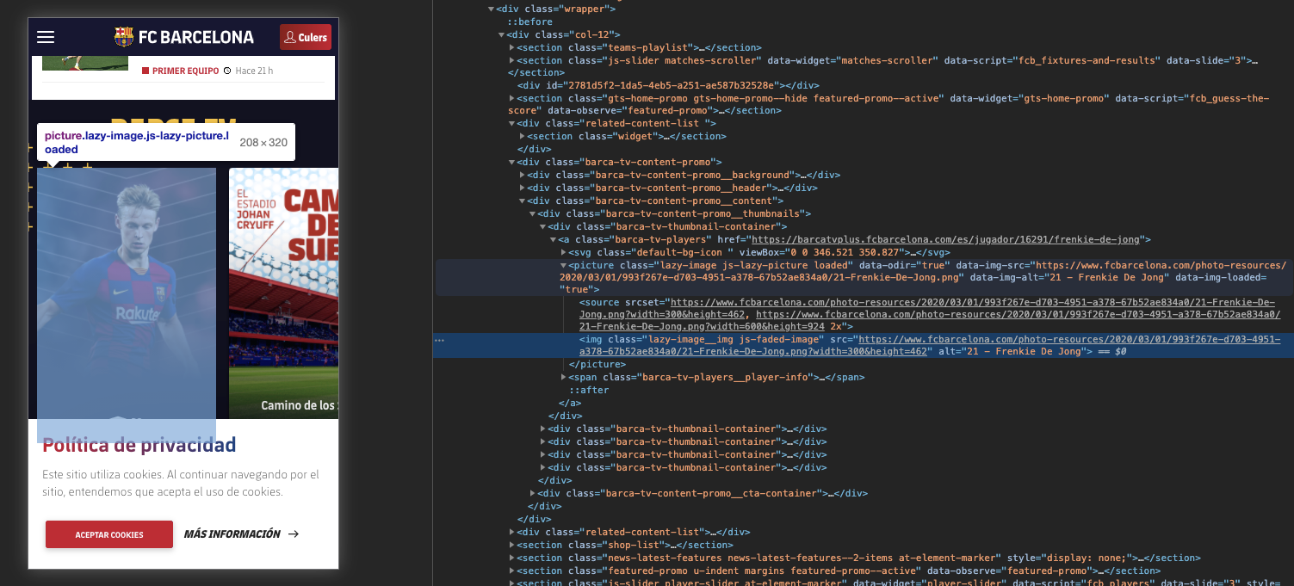Expand the js-slider matches-scroller section

click(512, 60)
